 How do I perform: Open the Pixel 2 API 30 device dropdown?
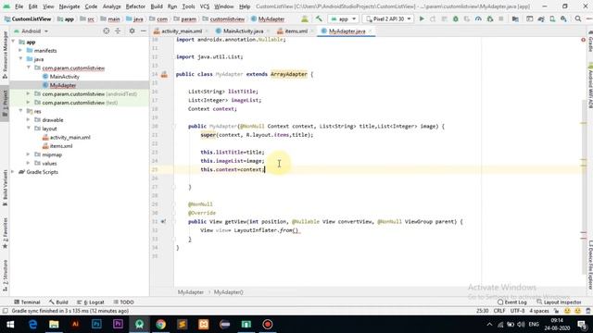coord(388,18)
